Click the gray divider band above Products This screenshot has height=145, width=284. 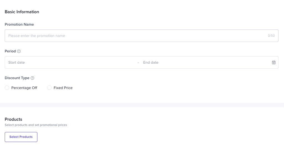142,105
